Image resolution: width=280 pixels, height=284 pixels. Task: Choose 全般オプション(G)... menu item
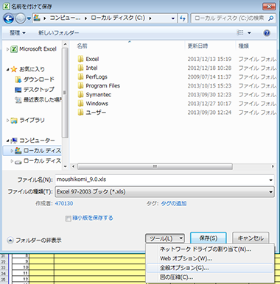coord(210,268)
